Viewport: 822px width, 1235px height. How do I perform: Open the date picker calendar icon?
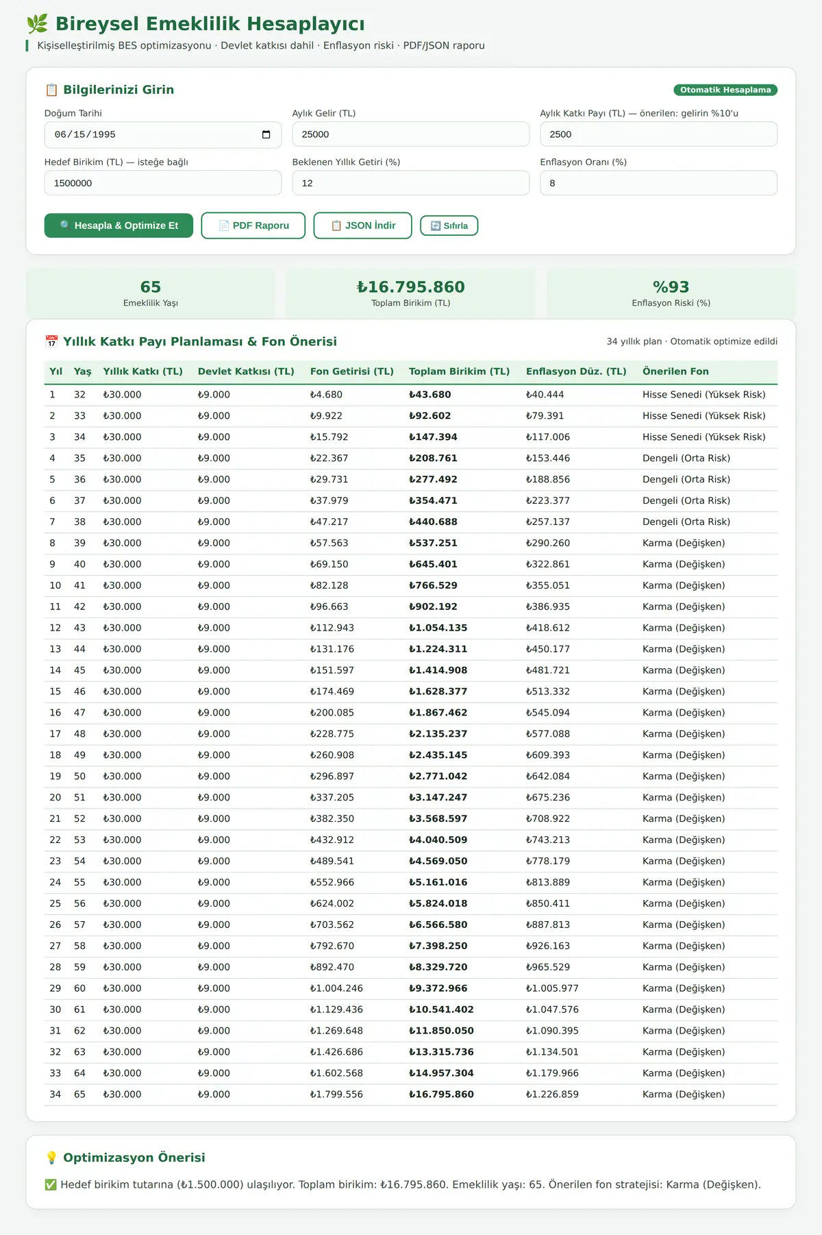266,134
